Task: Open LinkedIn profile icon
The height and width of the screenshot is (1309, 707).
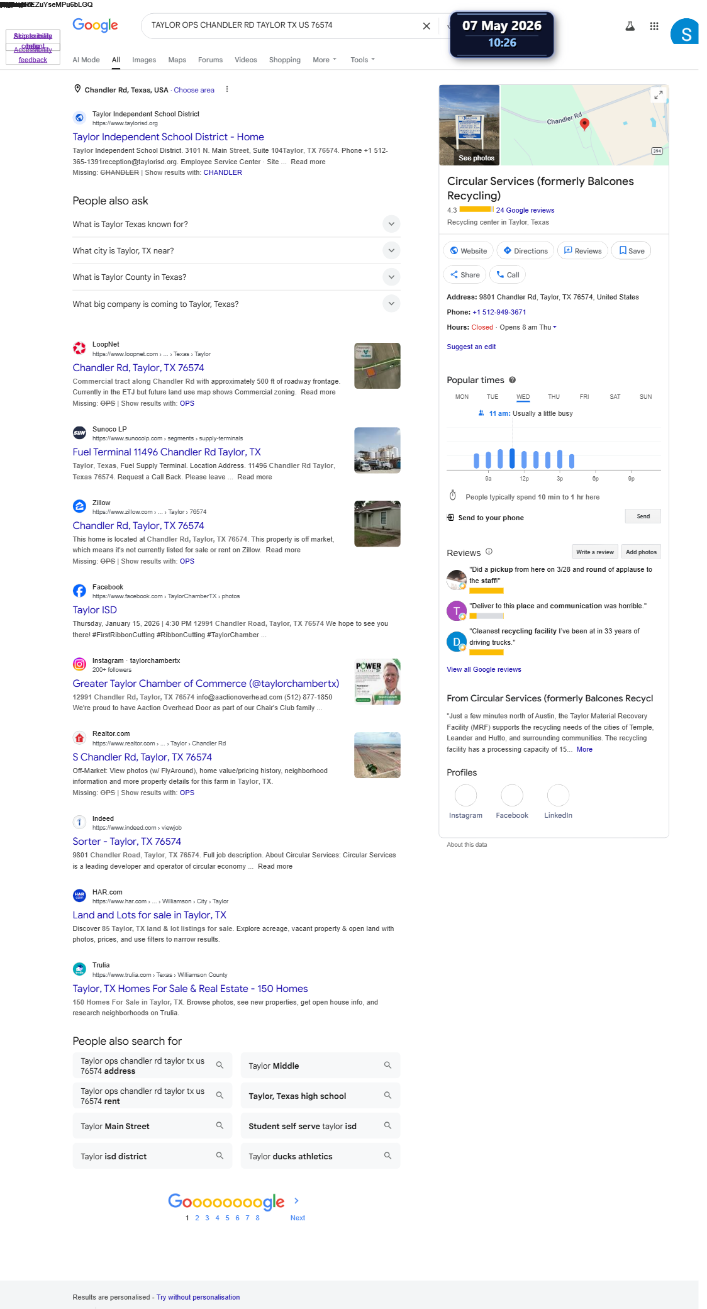Action: pos(559,796)
